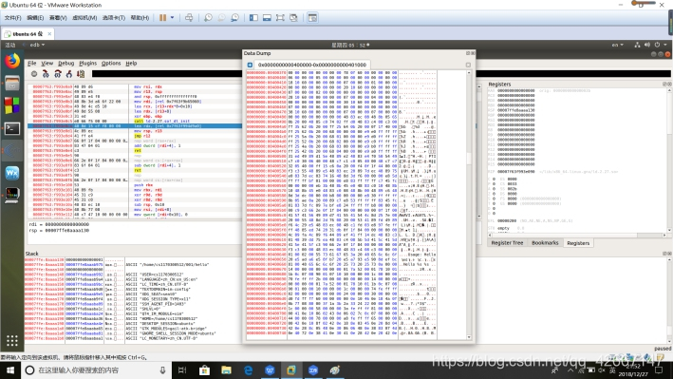Click the edb step into toolbar icon
This screenshot has height=379, width=673.
point(46,74)
